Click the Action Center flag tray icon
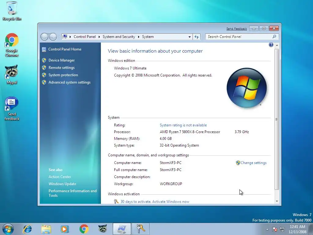Image resolution: width=313 pixels, height=235 pixels. 275,229
